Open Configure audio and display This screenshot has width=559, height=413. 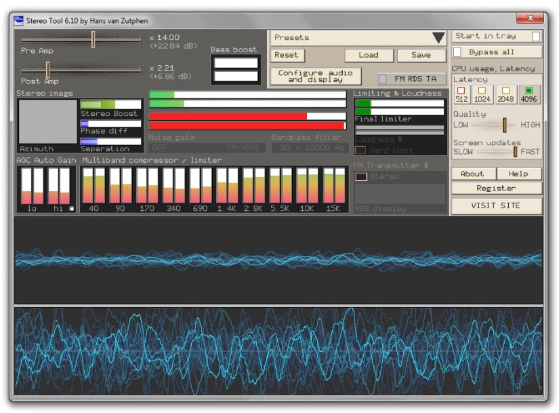pyautogui.click(x=316, y=76)
